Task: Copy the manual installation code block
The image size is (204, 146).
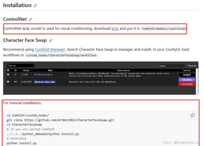Action: tap(193, 115)
